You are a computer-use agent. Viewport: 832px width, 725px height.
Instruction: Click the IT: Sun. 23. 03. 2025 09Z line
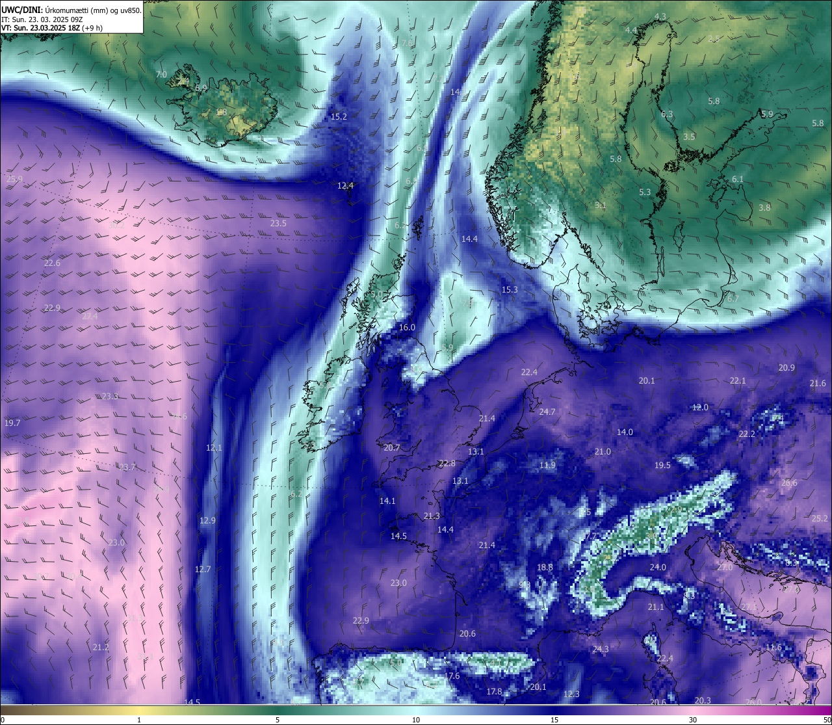(42, 20)
